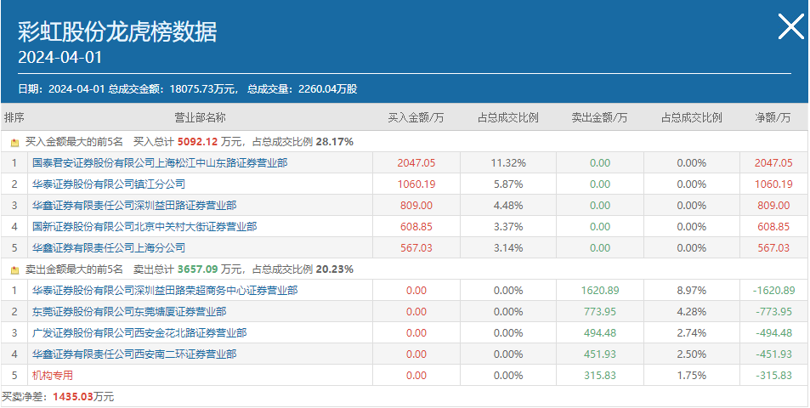
Task: Click the 3.14% ratio cell
Action: (x=508, y=247)
